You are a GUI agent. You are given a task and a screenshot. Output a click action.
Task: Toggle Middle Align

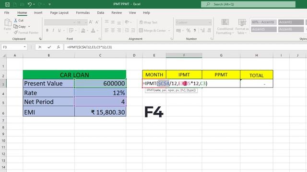(x=113, y=22)
